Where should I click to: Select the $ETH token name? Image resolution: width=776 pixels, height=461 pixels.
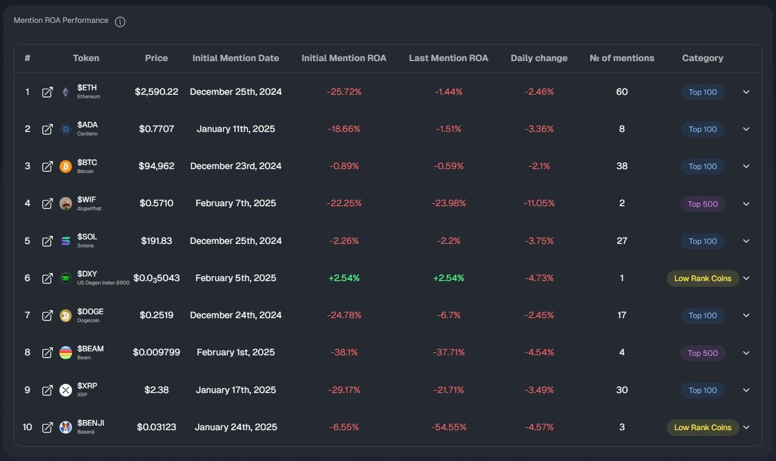coord(87,88)
